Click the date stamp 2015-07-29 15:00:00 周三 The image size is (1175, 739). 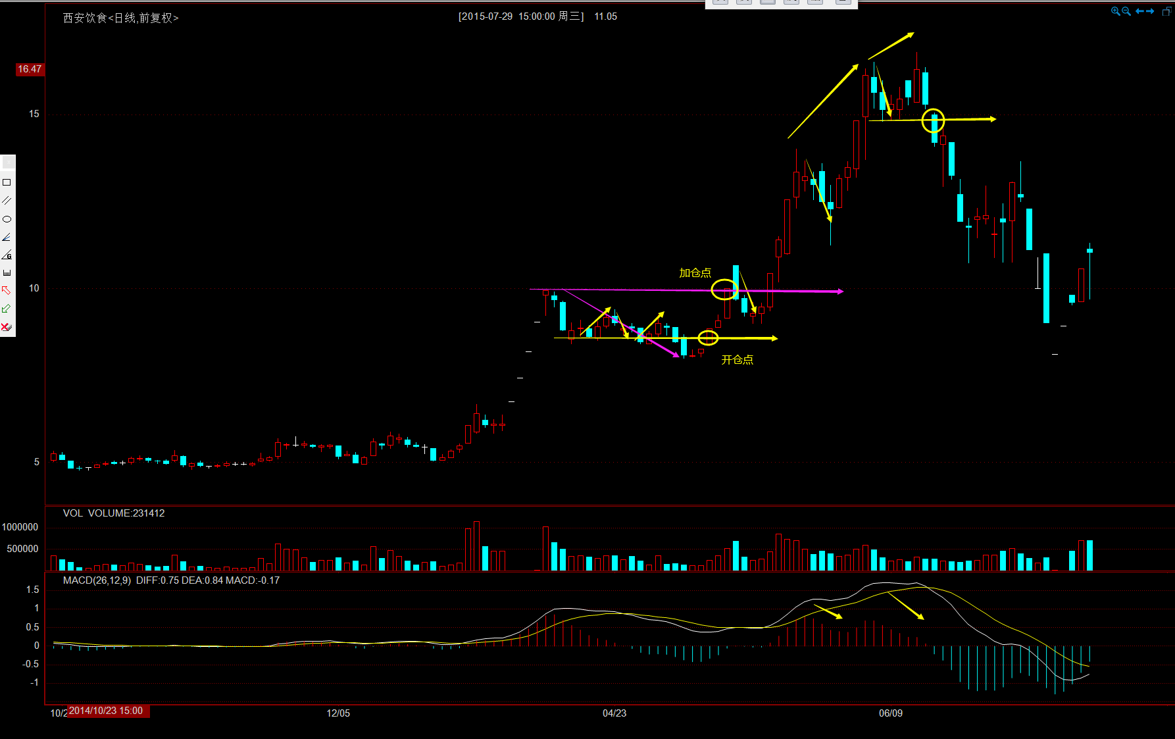(521, 16)
